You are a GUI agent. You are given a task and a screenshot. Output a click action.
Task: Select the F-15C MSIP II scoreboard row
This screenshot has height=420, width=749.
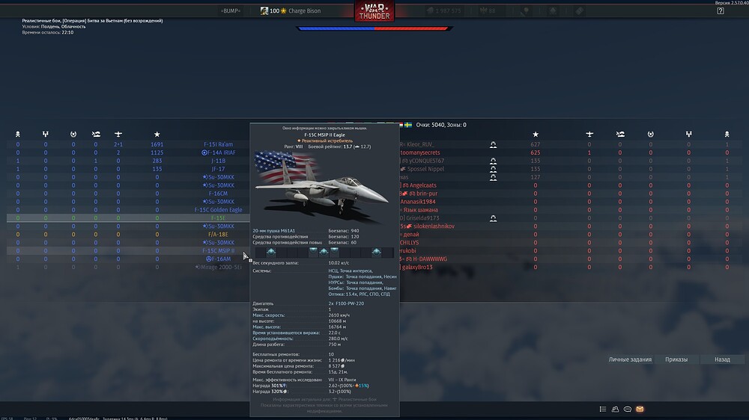pyautogui.click(x=128, y=251)
